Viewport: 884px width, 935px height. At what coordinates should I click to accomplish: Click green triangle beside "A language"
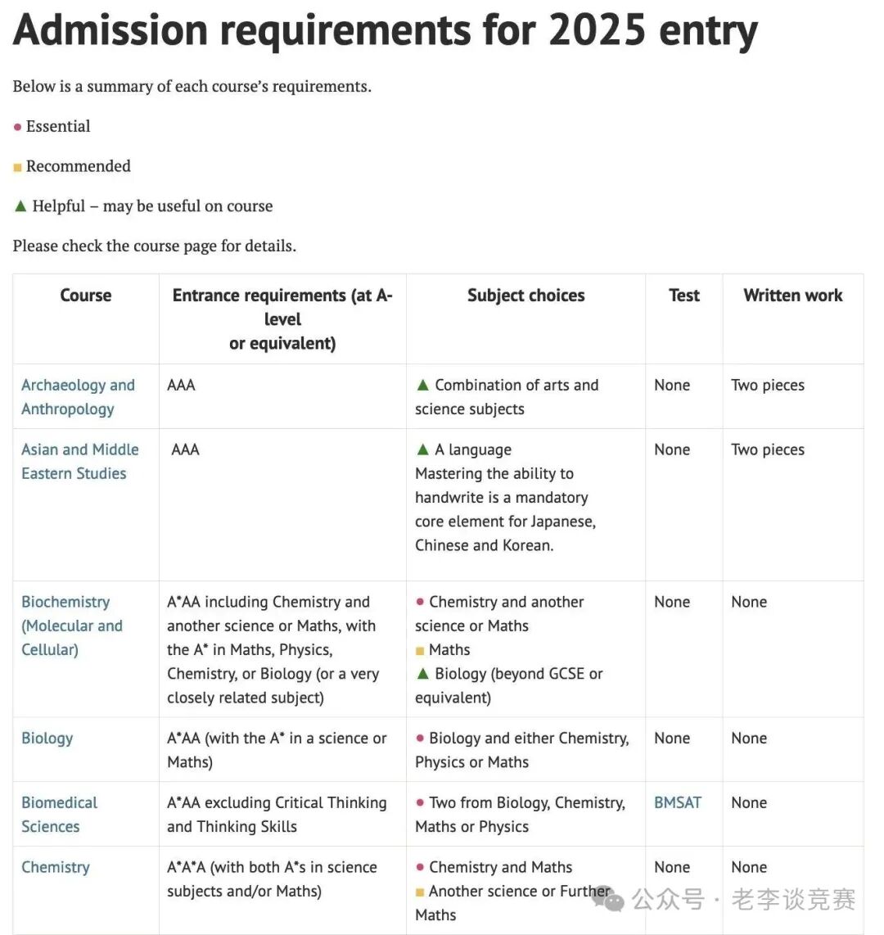[422, 449]
